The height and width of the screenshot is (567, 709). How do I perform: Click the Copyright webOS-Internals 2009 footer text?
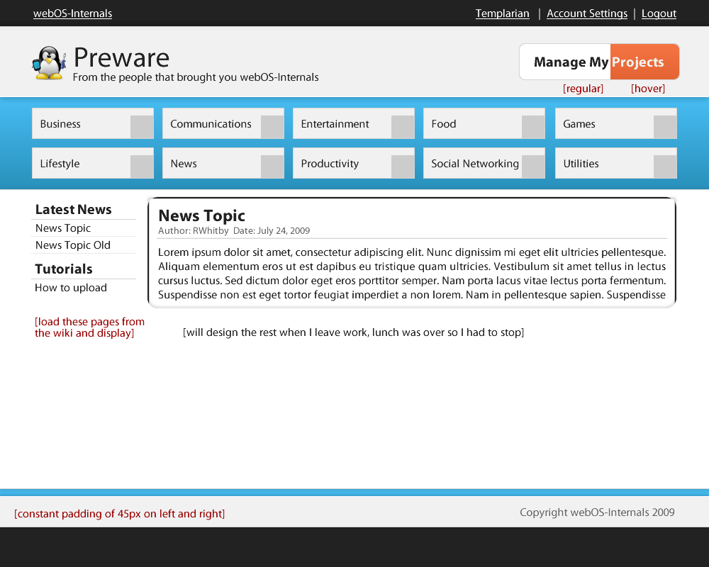pyautogui.click(x=597, y=512)
